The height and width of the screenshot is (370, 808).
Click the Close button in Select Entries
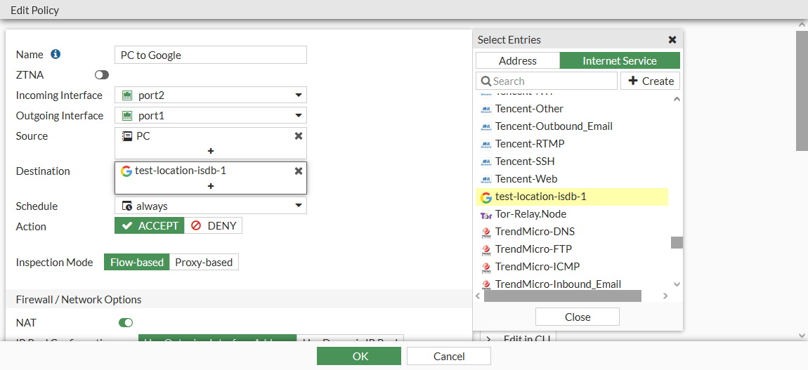tap(578, 317)
